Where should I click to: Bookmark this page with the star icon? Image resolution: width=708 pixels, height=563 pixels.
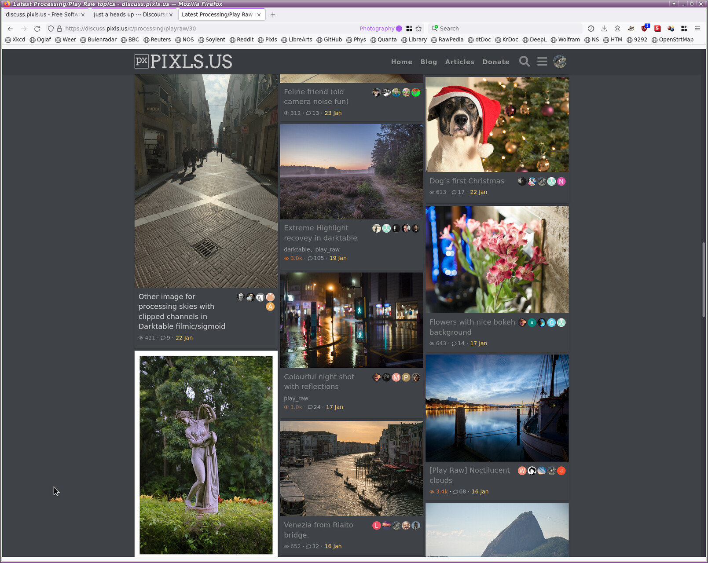click(419, 29)
